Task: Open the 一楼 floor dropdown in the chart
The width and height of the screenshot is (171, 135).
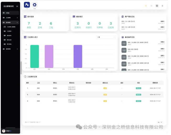Action: pyautogui.click(x=106, y=37)
